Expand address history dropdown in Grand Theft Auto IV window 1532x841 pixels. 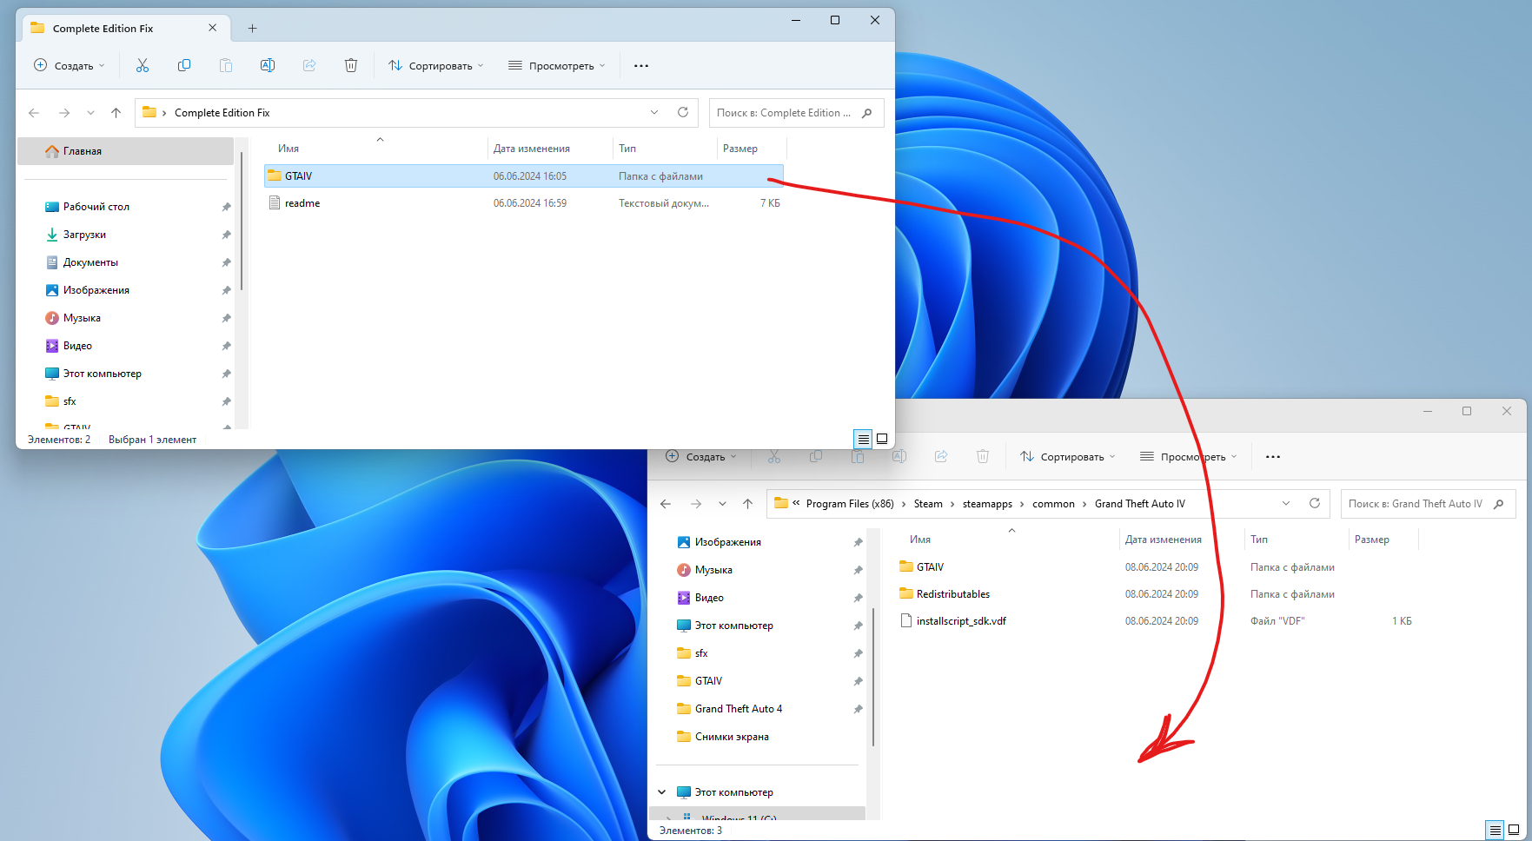pyautogui.click(x=1286, y=504)
